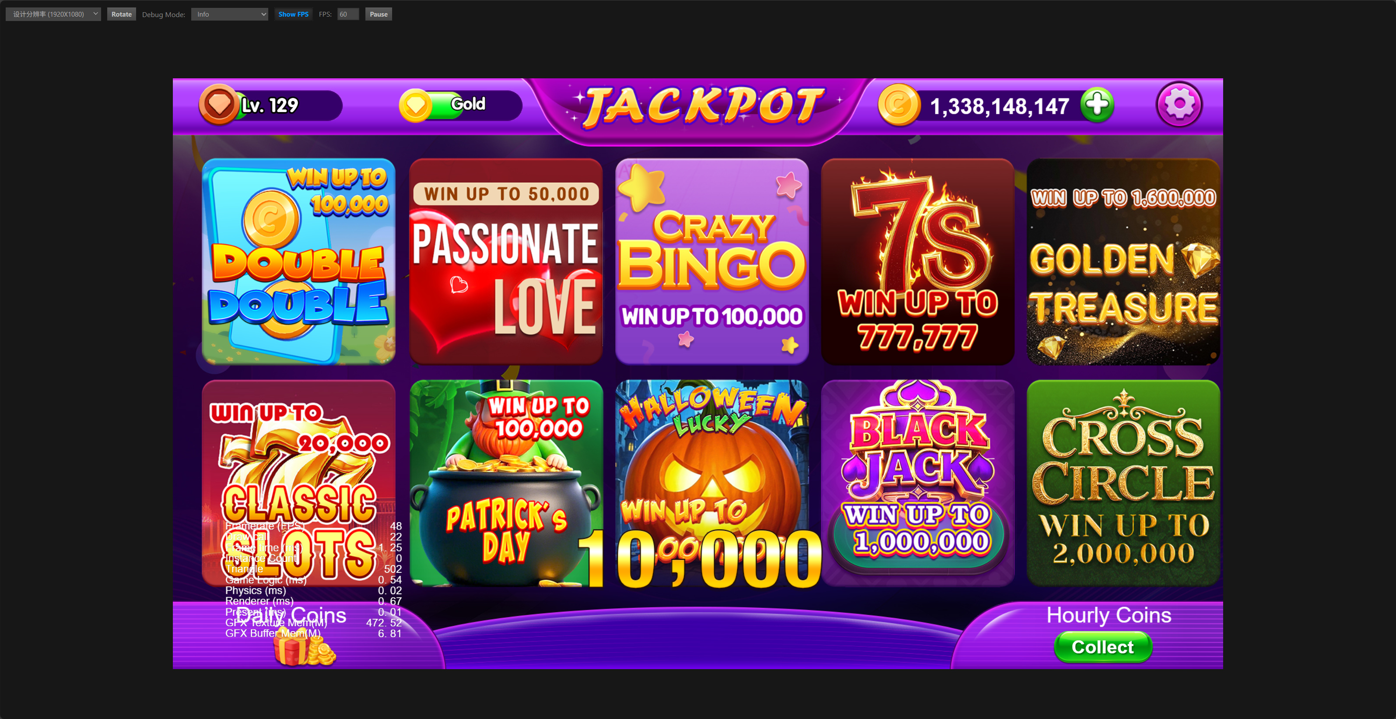Click the green plus add-coins icon
Viewport: 1396px width, 719px height.
tap(1097, 104)
